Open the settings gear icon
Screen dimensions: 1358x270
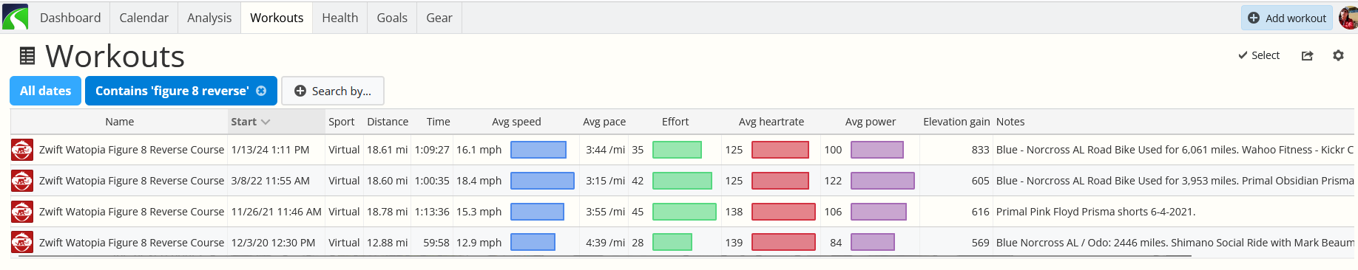pyautogui.click(x=1338, y=55)
